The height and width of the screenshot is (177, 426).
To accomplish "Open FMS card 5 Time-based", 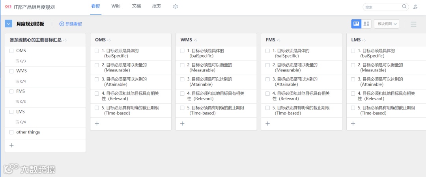I will pyautogui.click(x=301, y=111).
